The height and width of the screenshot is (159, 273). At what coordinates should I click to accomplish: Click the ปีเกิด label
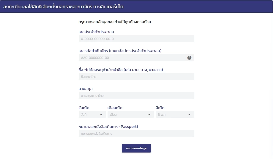pos(160,107)
